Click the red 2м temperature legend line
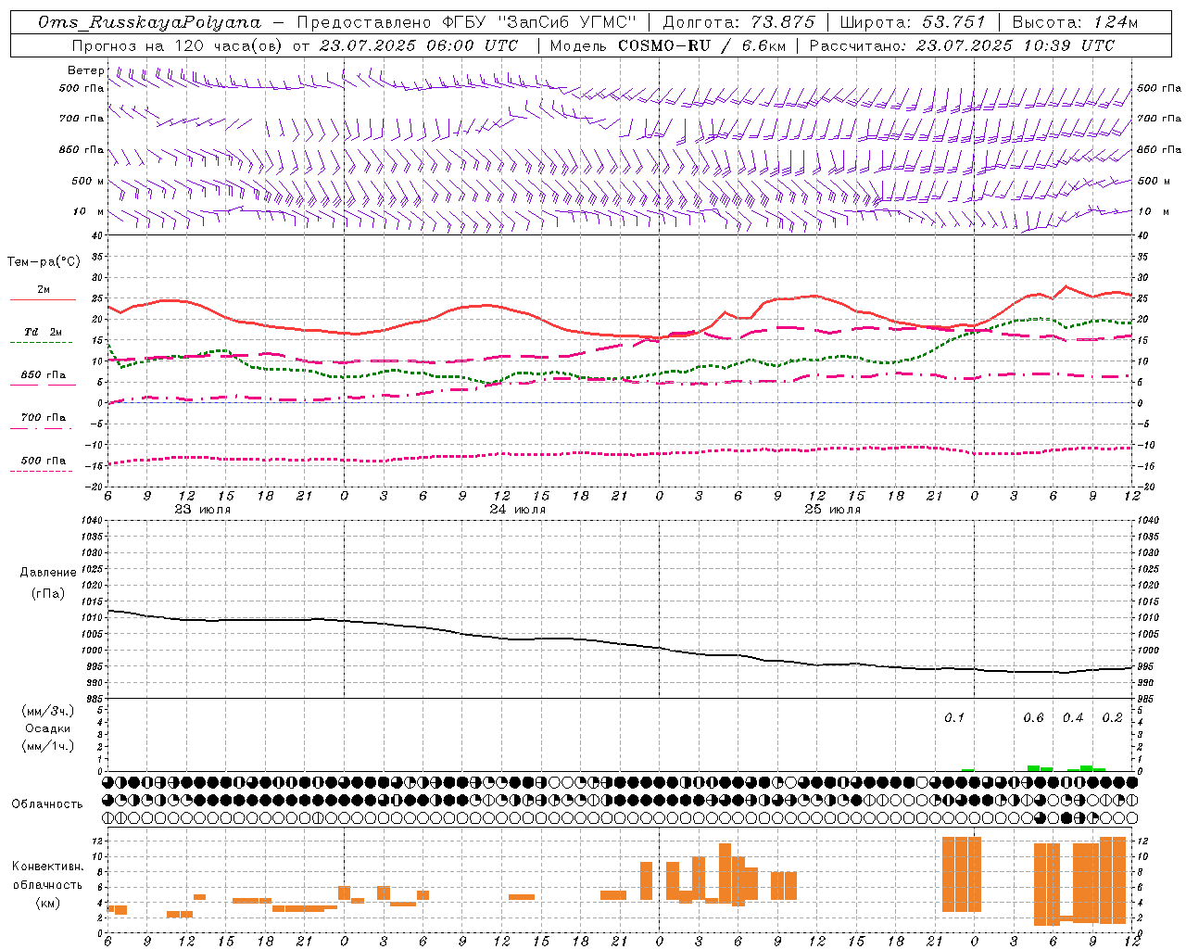The image size is (1186, 949). click(43, 299)
